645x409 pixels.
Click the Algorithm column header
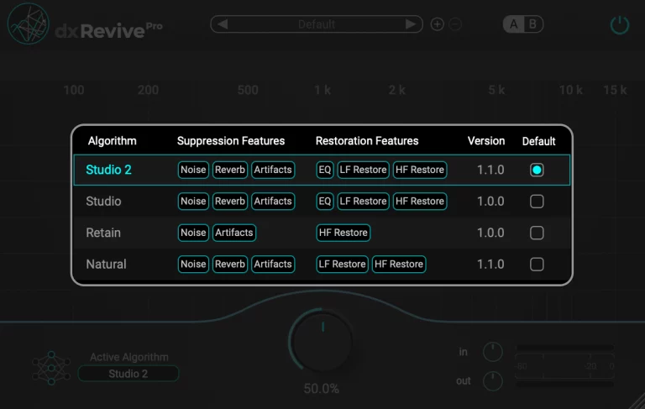pyautogui.click(x=112, y=141)
